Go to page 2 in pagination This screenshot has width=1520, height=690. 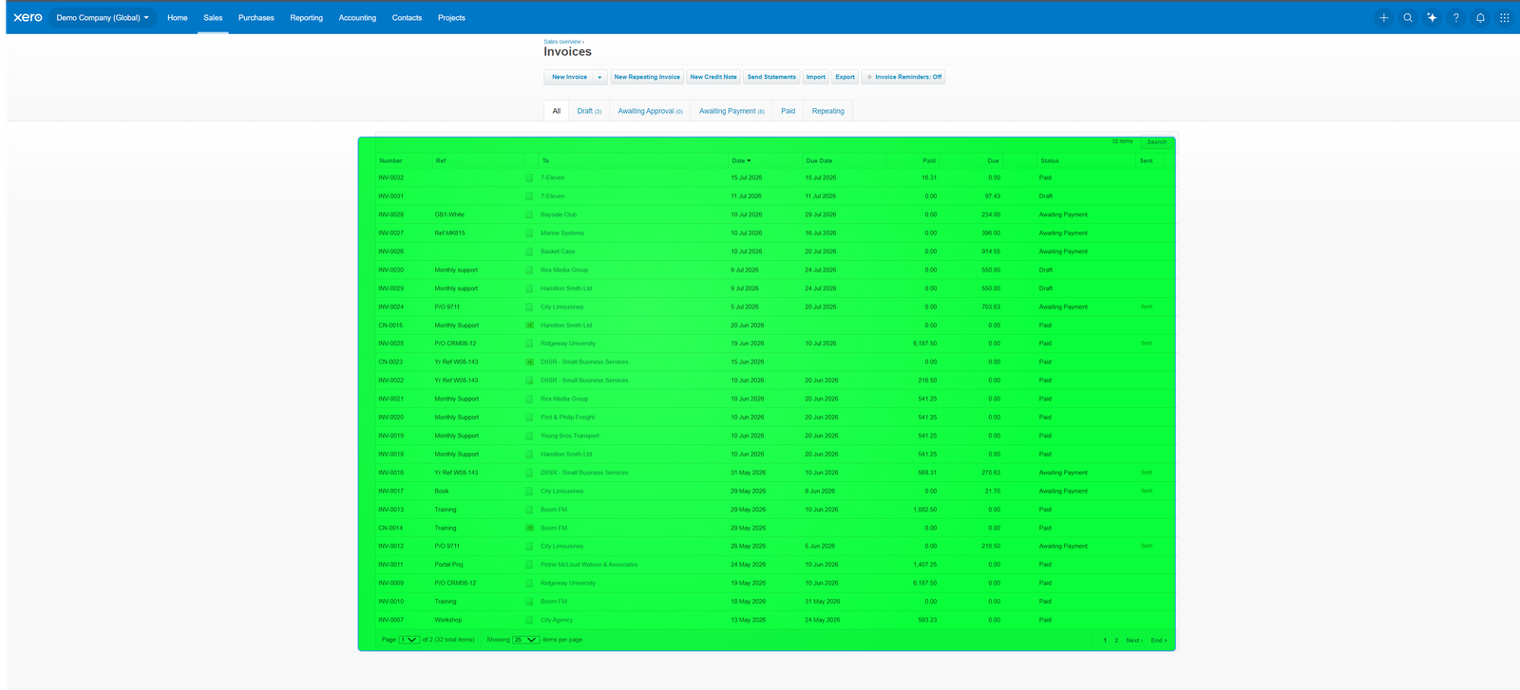point(1116,641)
